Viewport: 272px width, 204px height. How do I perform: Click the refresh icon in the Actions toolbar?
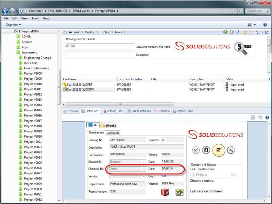[x=238, y=32]
